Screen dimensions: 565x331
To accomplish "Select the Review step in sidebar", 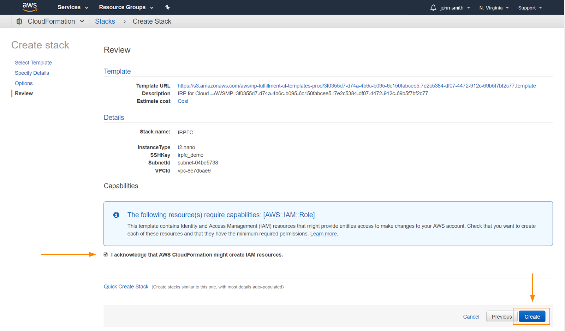I will 24,94.
